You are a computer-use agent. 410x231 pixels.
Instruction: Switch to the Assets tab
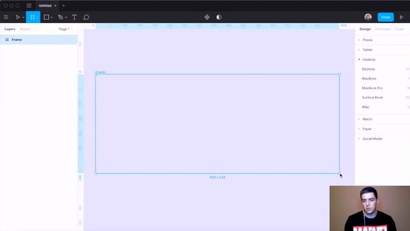pyautogui.click(x=25, y=29)
